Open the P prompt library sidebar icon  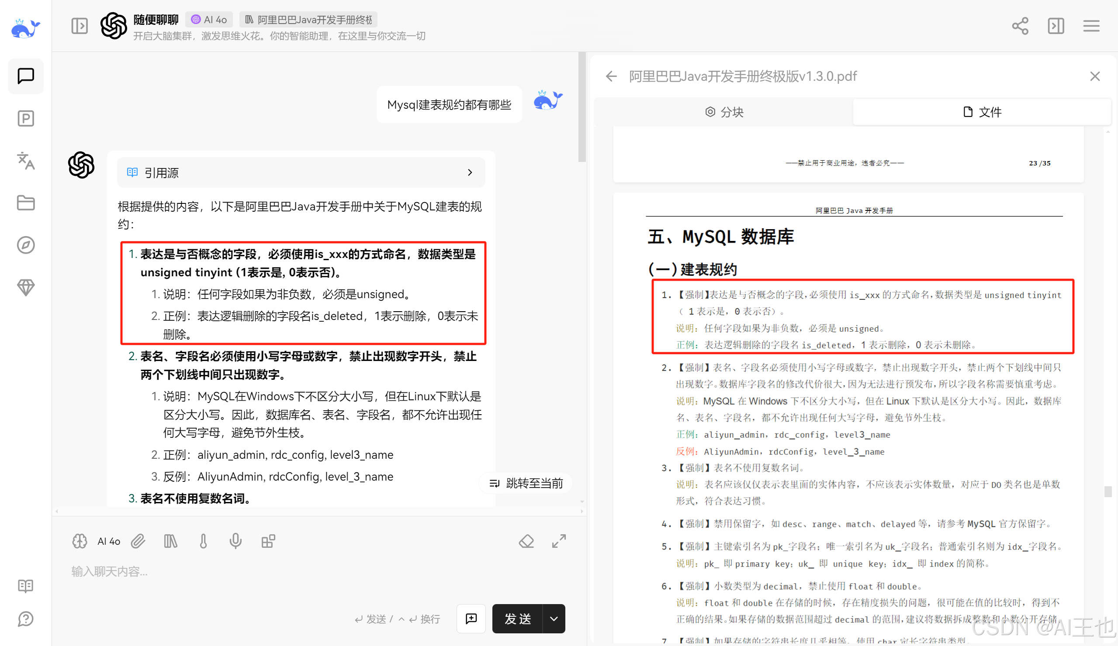(x=26, y=118)
